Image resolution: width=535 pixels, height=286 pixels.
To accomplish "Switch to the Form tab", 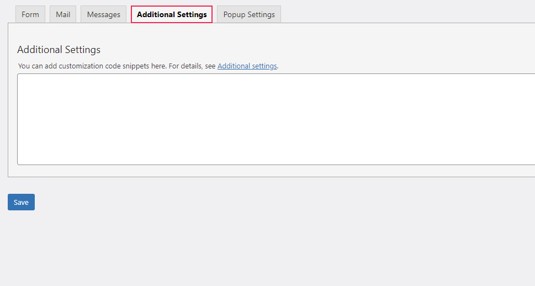I will [30, 14].
